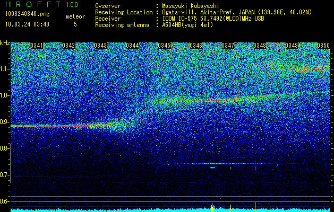Click the 0342 time marker
This screenshot has height=212, width=334.
(68, 46)
